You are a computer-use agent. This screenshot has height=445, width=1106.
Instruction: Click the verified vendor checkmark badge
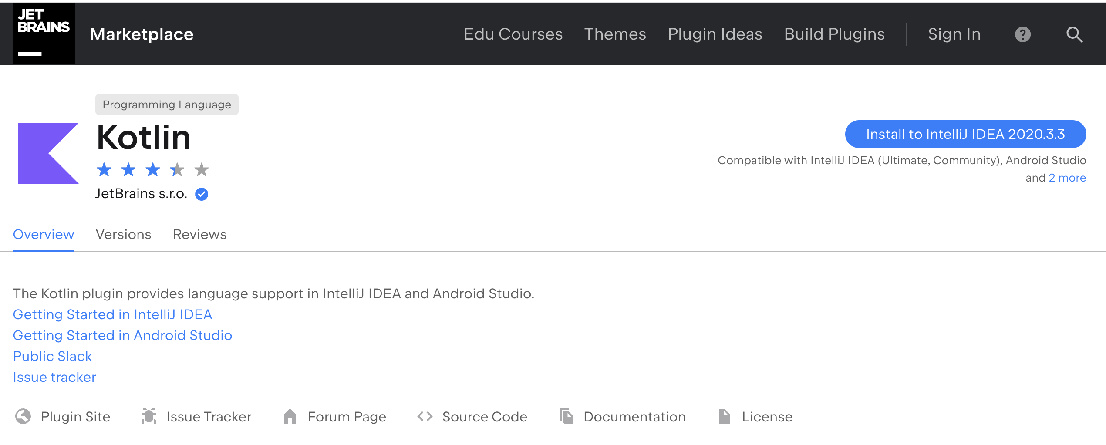(202, 194)
